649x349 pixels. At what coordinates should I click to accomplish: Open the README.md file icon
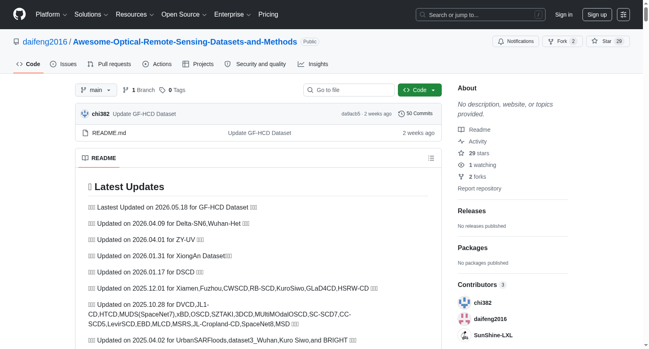point(85,133)
